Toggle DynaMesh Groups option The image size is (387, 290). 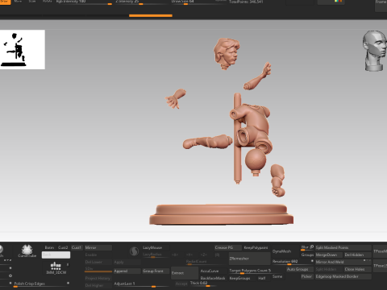tap(307, 255)
